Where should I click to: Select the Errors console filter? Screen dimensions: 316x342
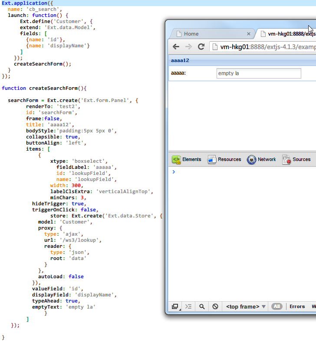tap(297, 307)
